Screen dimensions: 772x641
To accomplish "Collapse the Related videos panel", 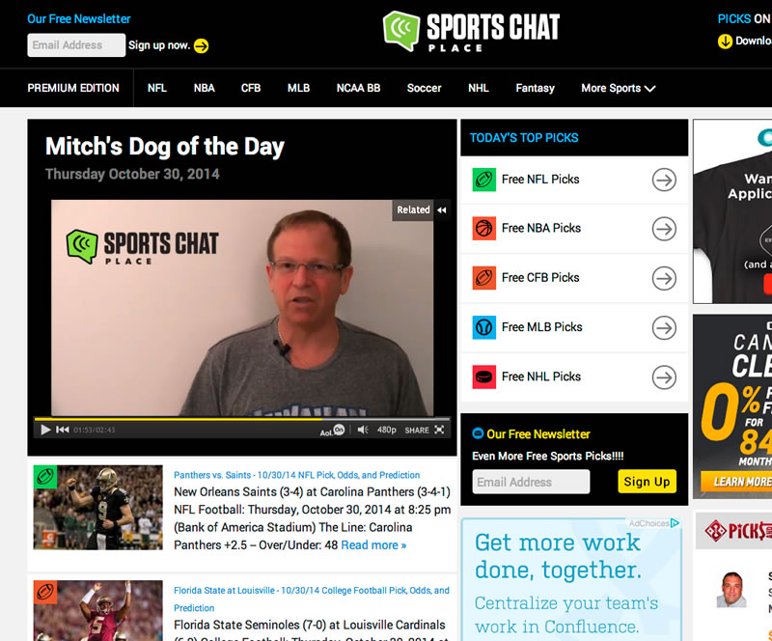I will coord(442,209).
